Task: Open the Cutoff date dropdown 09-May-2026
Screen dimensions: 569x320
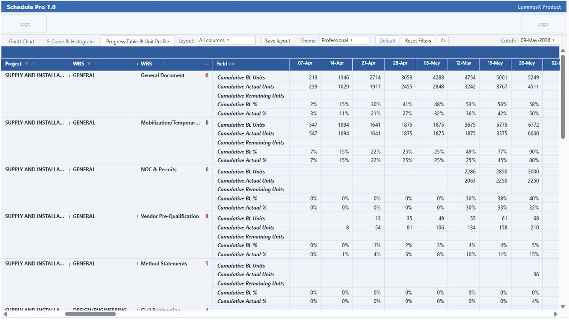Action: pos(540,40)
